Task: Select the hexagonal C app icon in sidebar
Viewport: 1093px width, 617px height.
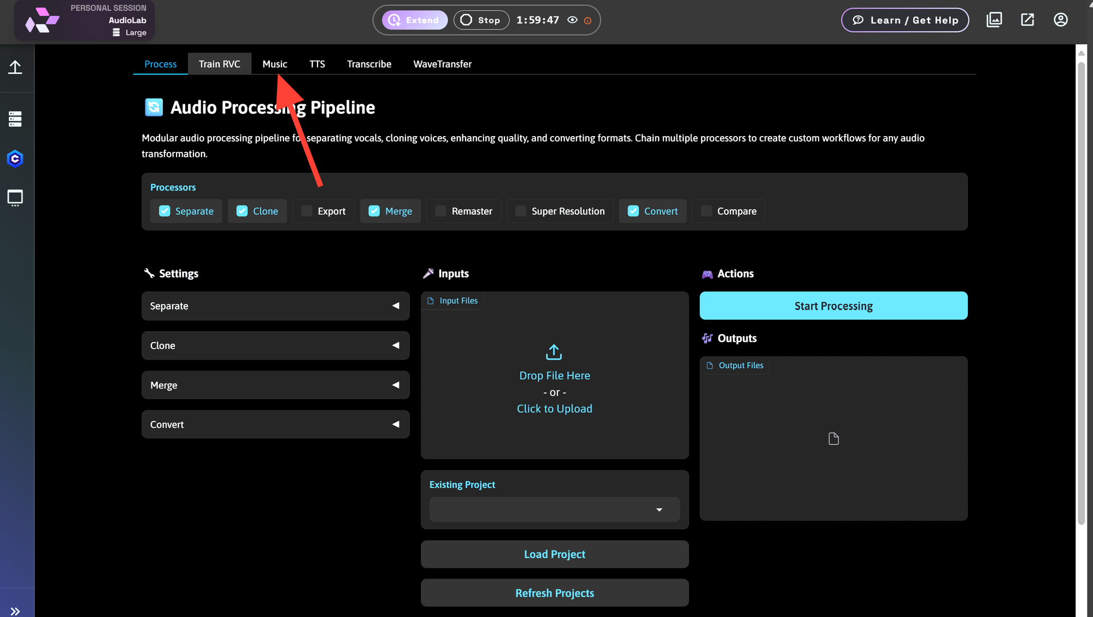Action: coord(15,158)
